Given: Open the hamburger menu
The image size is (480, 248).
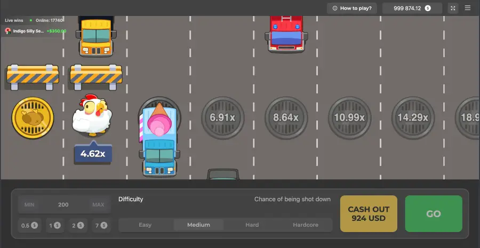Looking at the screenshot, I should click(x=468, y=8).
